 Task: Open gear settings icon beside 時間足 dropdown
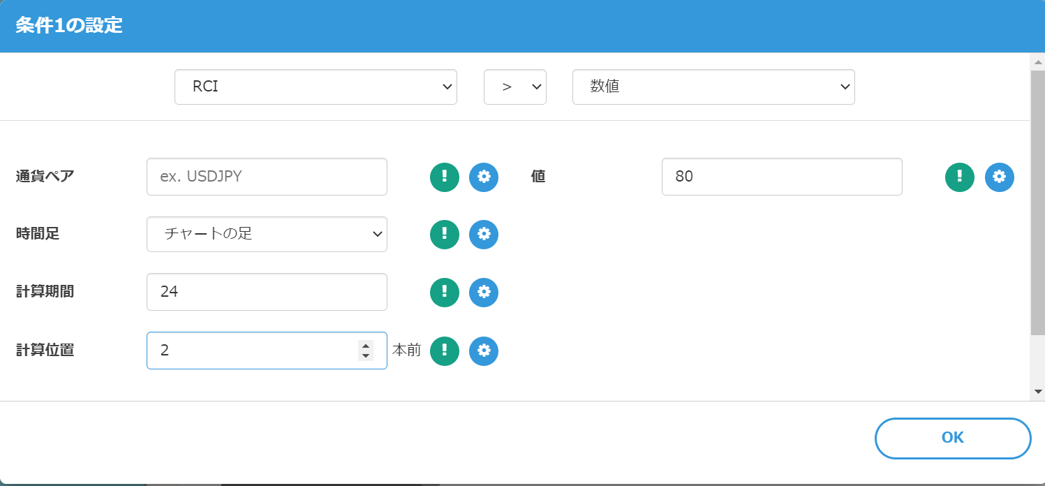(x=484, y=235)
